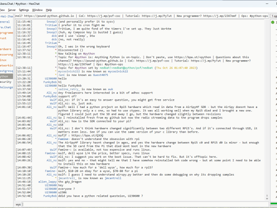Viewport: 277px width, 208px height.
Task: Open the Server menu
Action: tap(12, 10)
